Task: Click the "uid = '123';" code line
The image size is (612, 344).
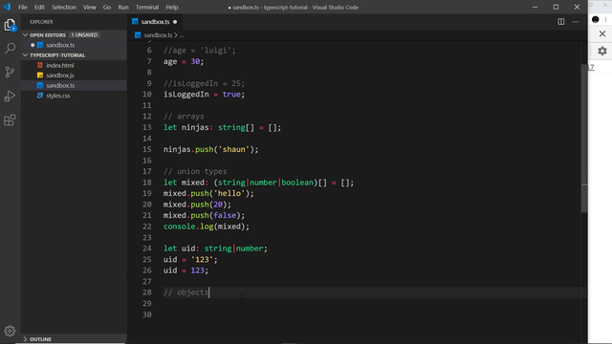Action: (x=190, y=259)
